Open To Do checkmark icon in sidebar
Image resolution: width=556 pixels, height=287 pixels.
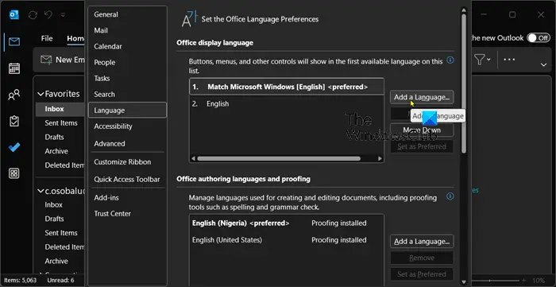14,147
